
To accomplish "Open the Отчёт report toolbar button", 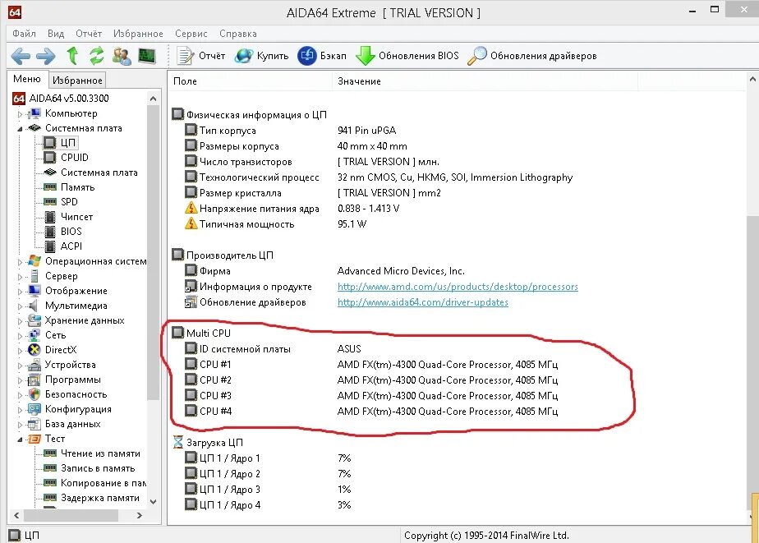I will (201, 56).
